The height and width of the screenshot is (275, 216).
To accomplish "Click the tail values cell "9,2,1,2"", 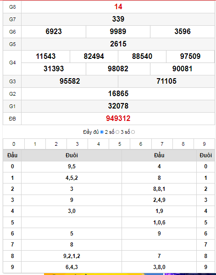I will click(x=72, y=256).
